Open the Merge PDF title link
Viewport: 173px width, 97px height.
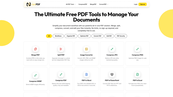pos(35,55)
